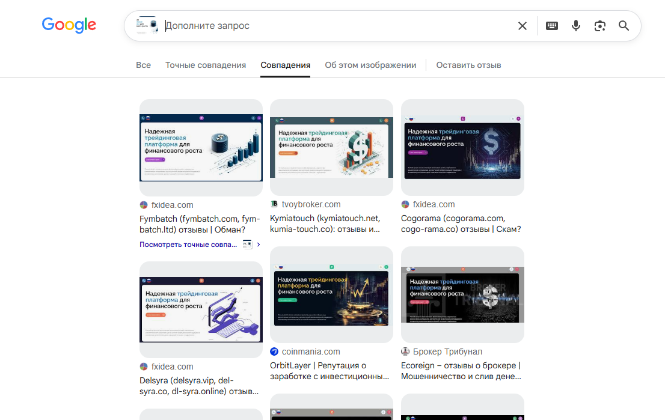Click small image icon beside "Посмотреть точные совпа..."
This screenshot has width=665, height=420.
pos(247,245)
